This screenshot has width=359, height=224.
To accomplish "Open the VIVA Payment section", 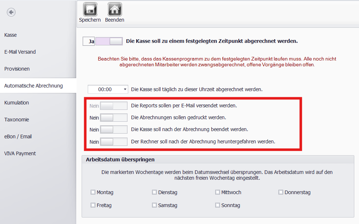I will click(20, 153).
